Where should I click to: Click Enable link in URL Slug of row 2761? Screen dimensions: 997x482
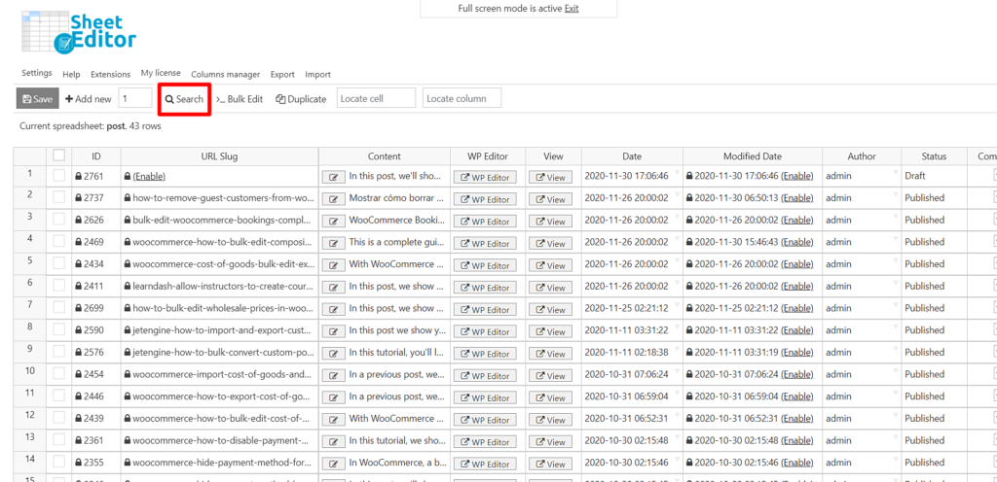click(149, 176)
